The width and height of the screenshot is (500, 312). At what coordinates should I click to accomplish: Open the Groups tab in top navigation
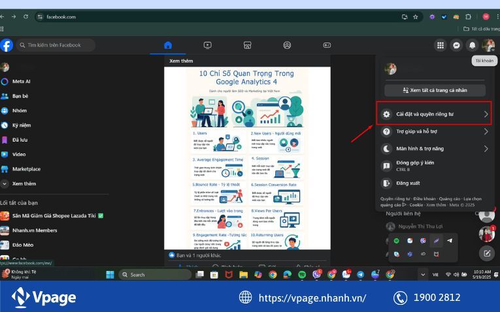click(x=287, y=45)
